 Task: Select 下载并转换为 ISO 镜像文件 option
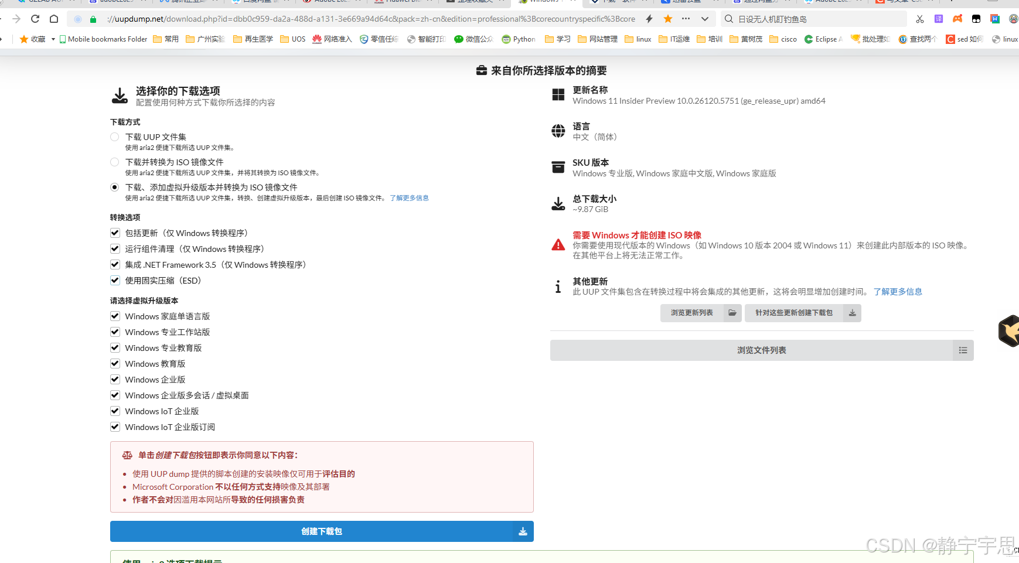[x=115, y=162]
